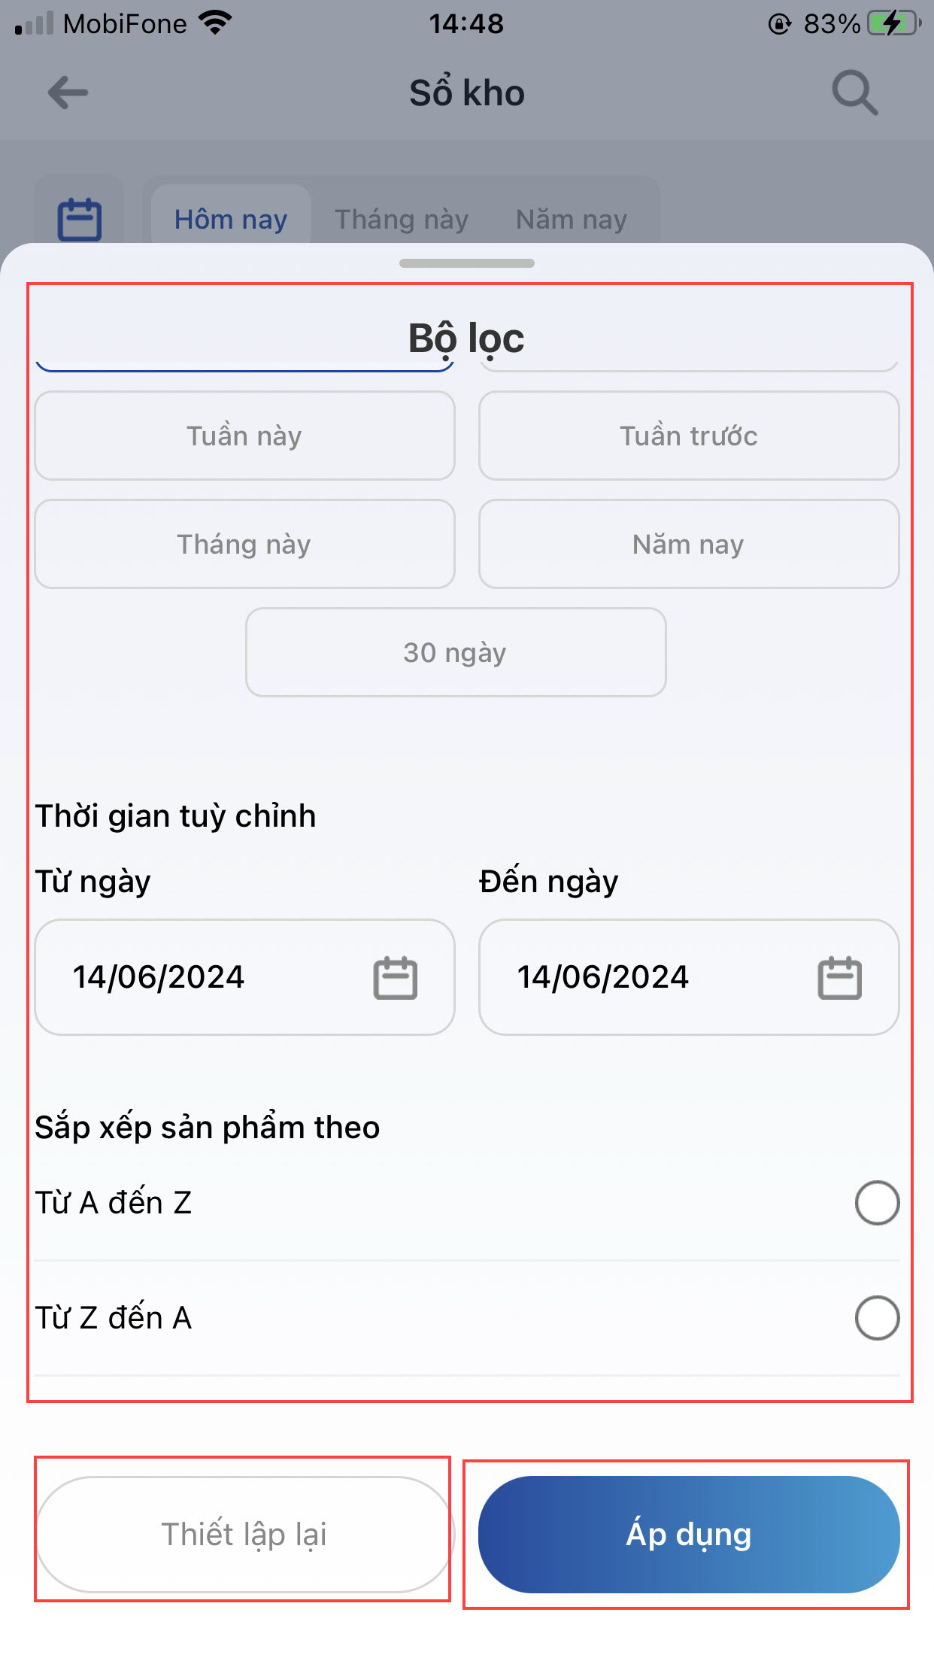Select the Từ A đến Z sort option
934x1661 pixels.
tap(877, 1203)
